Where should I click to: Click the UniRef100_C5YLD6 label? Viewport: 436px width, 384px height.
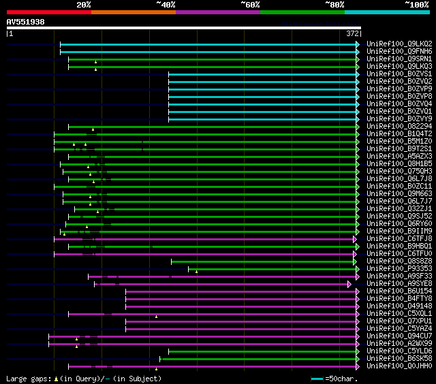399,351
